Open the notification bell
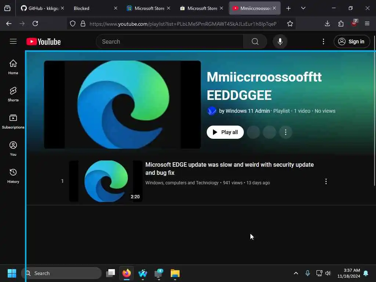This screenshot has height=282, width=376. tap(366, 273)
